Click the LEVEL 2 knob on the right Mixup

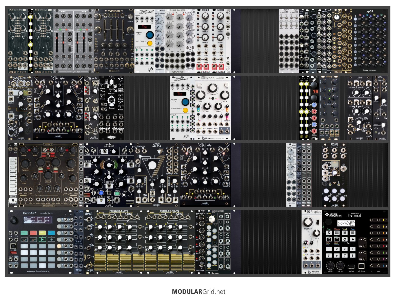[221, 27]
